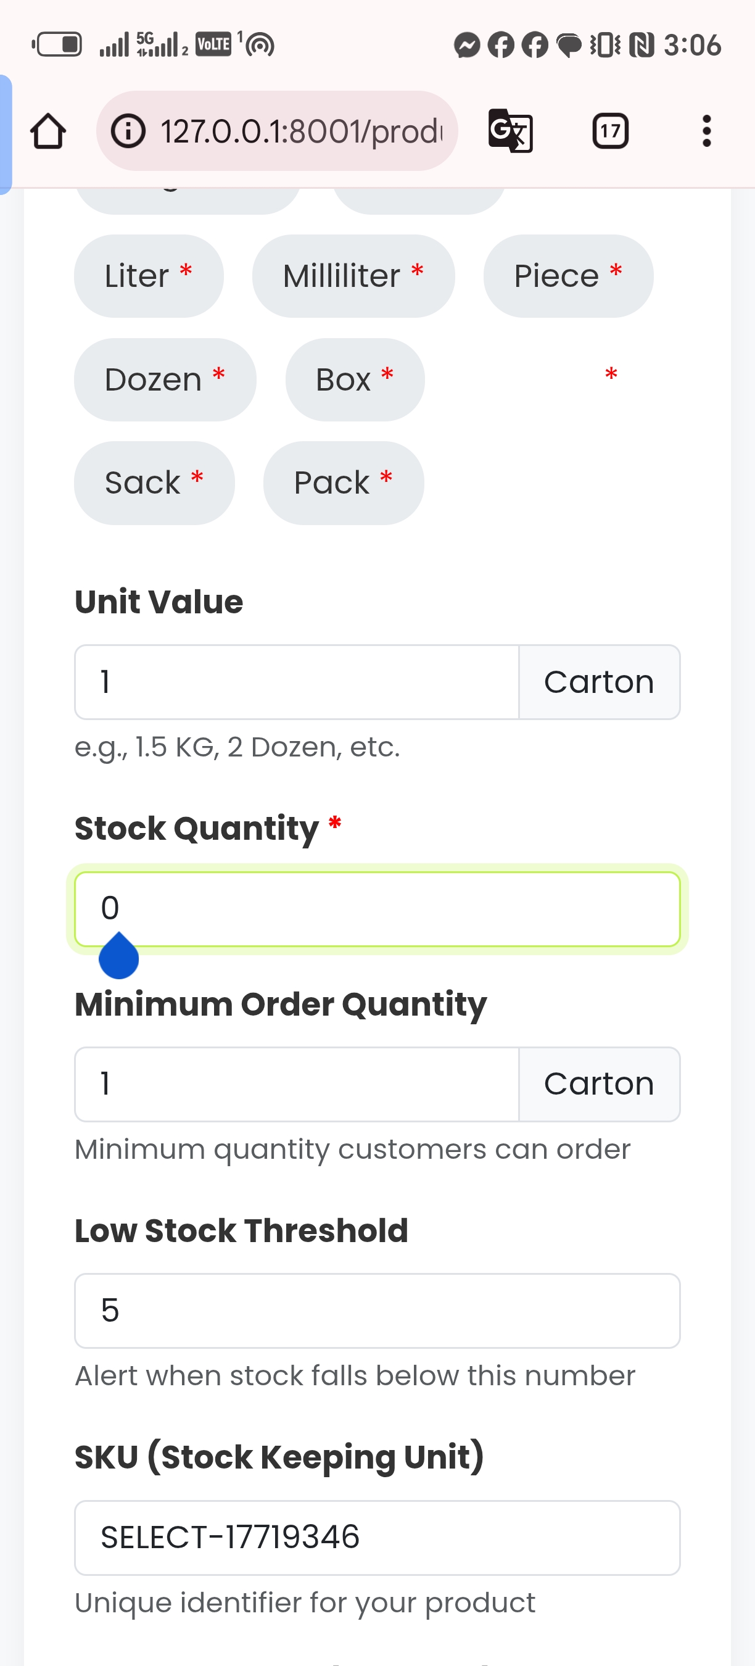Tap the Google Translate icon
Image resolution: width=755 pixels, height=1666 pixels.
tap(510, 131)
